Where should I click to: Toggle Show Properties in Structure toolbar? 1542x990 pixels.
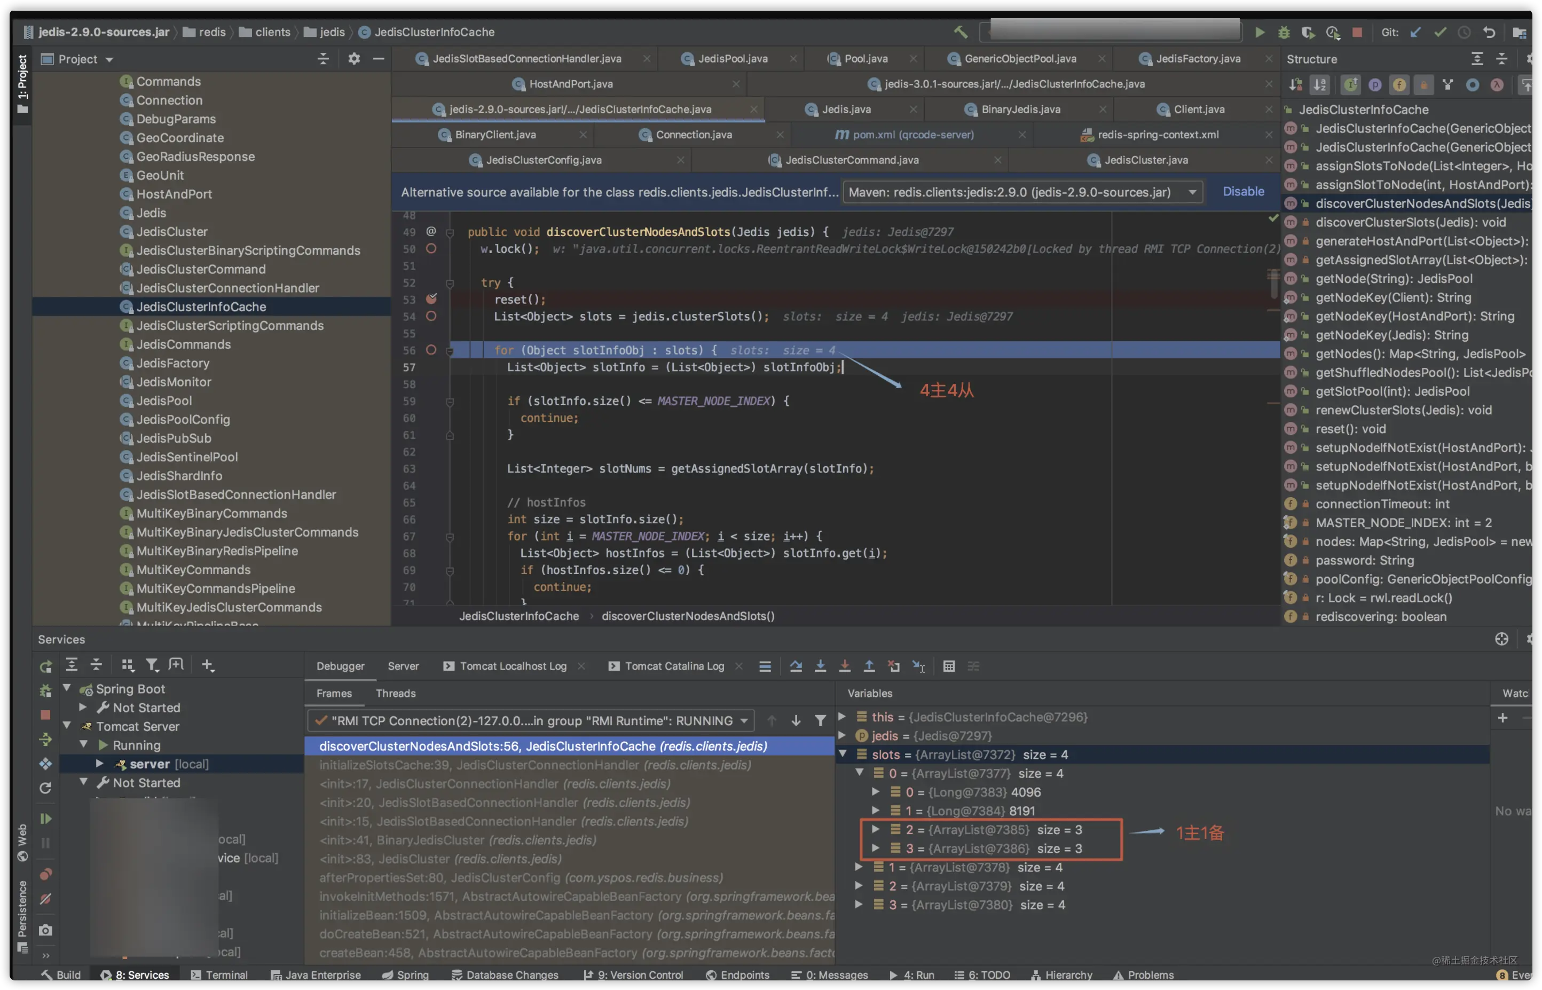(x=1375, y=85)
